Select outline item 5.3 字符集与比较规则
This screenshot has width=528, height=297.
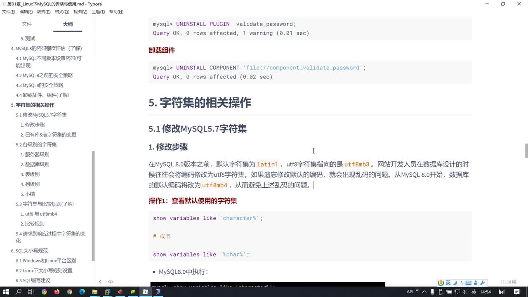[x=45, y=204]
